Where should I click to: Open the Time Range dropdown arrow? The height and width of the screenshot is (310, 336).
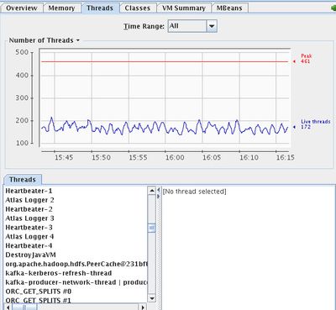212,26
